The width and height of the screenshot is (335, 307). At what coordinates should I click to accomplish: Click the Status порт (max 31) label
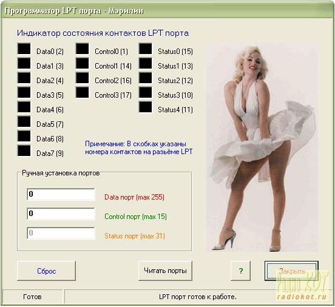click(135, 236)
